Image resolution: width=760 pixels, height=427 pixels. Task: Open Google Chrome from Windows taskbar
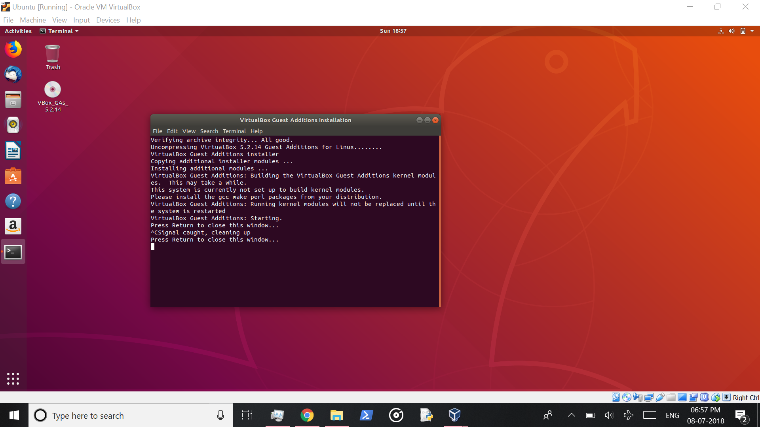(x=307, y=415)
